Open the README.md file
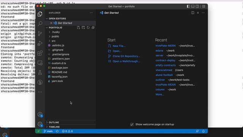 coord(71,72)
